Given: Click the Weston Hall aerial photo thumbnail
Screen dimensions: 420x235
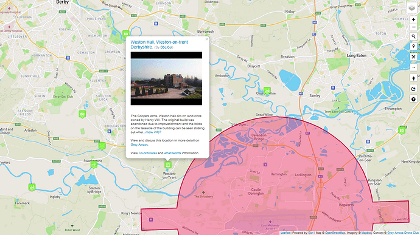Looking at the screenshot, I should tap(166, 78).
